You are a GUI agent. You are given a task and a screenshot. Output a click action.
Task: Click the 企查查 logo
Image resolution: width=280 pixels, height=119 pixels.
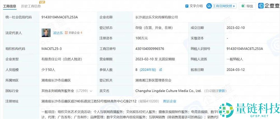point(269,6)
